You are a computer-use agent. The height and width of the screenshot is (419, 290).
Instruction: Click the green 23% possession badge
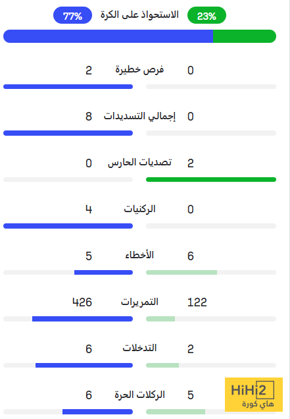(x=206, y=15)
